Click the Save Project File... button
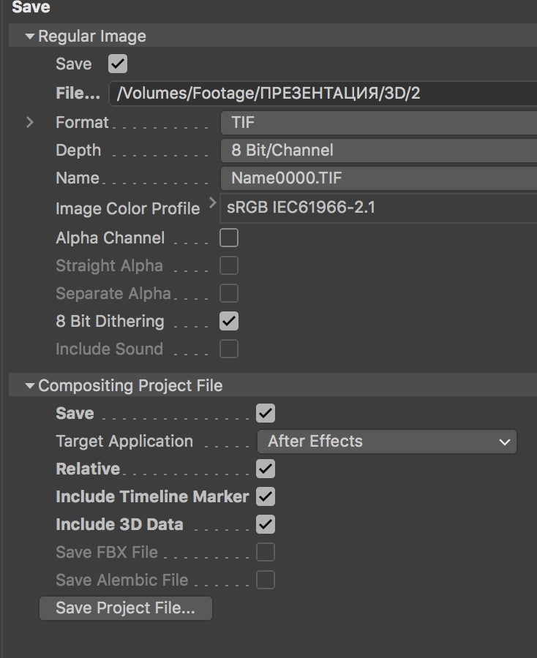This screenshot has width=537, height=658. tap(126, 608)
